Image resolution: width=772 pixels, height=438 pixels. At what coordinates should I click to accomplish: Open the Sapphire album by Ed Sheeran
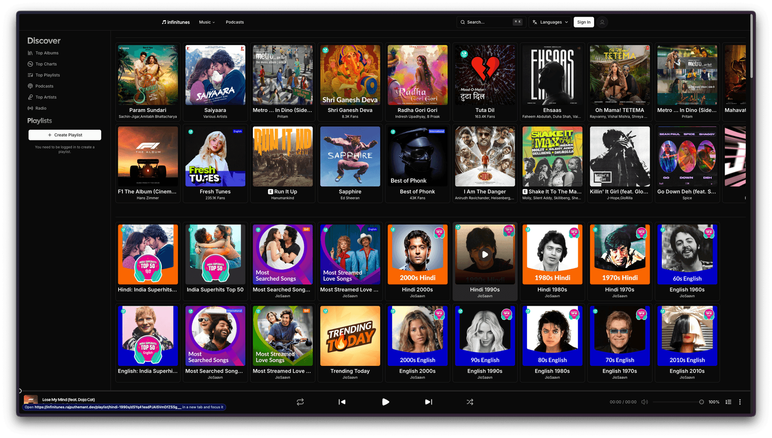[x=350, y=157]
